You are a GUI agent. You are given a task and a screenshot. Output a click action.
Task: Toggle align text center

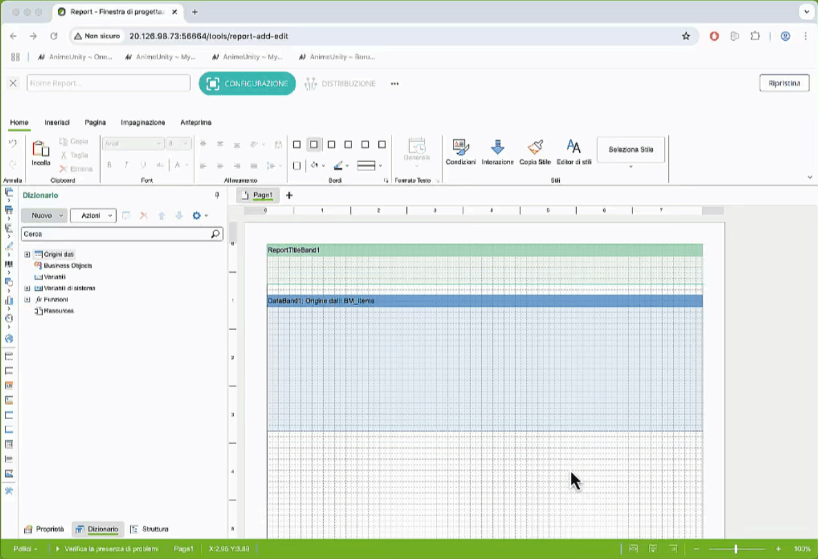(220, 166)
